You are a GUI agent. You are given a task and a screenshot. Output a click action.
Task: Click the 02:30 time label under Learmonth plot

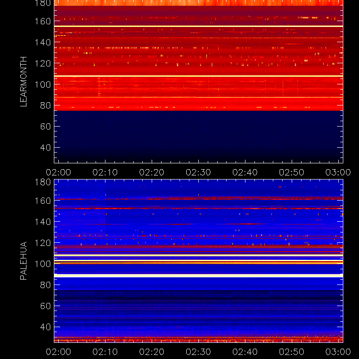(x=198, y=172)
